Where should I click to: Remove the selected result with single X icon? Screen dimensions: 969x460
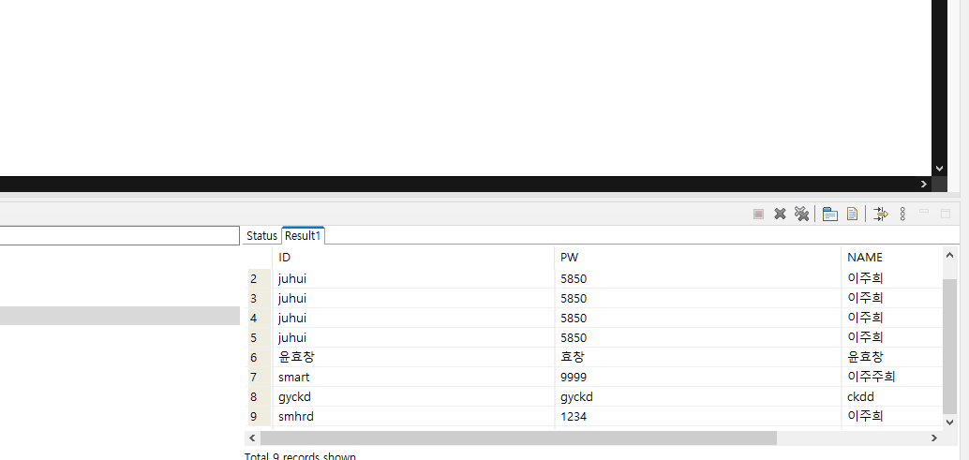pos(780,215)
